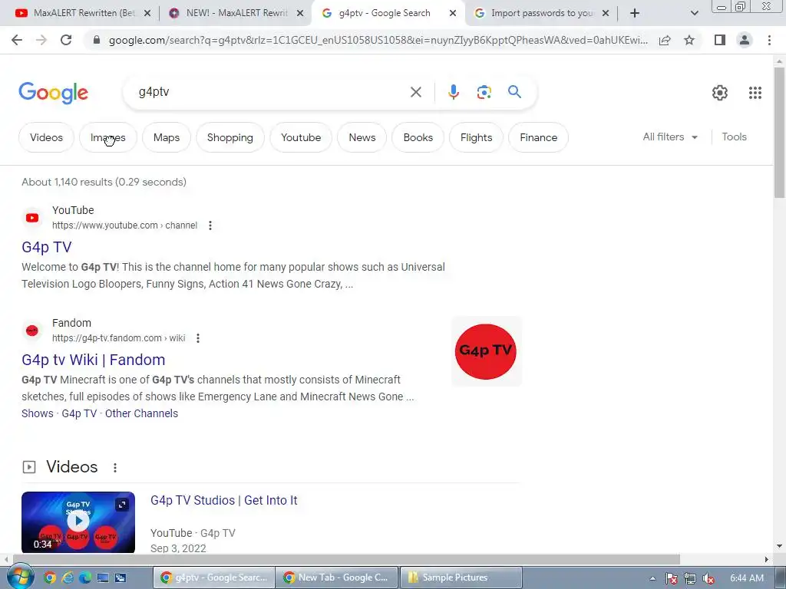786x589 pixels.
Task: Switch to the NEW! - MaxALERT tab
Action: pyautogui.click(x=236, y=14)
